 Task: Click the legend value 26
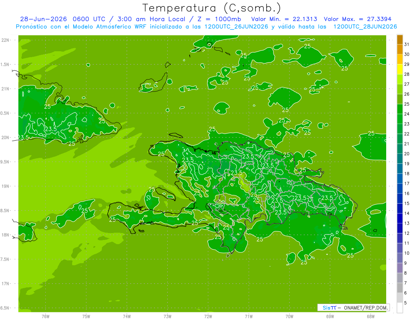coord(407,94)
